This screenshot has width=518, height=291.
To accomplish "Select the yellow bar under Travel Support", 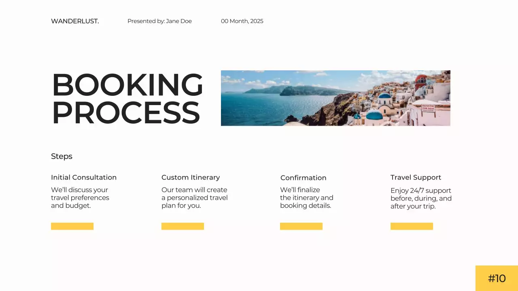I will pos(412,226).
